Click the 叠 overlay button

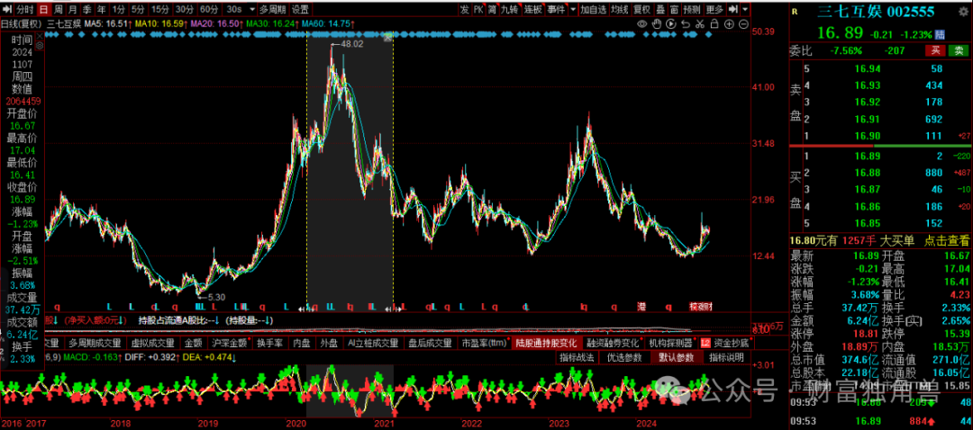(x=661, y=9)
